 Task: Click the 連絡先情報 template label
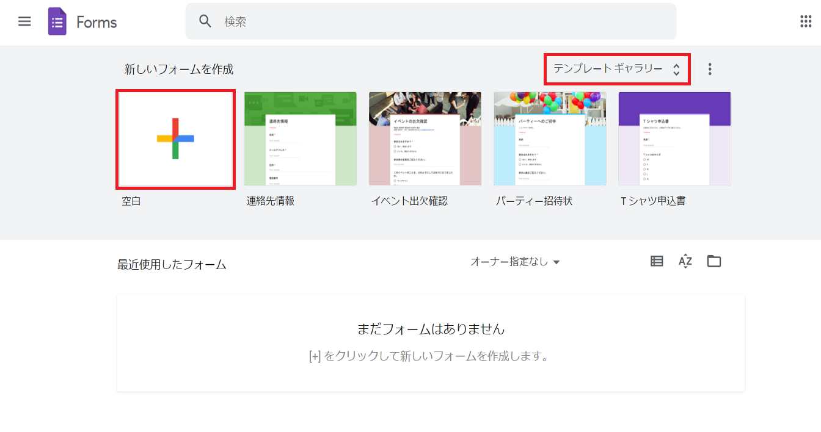click(271, 201)
